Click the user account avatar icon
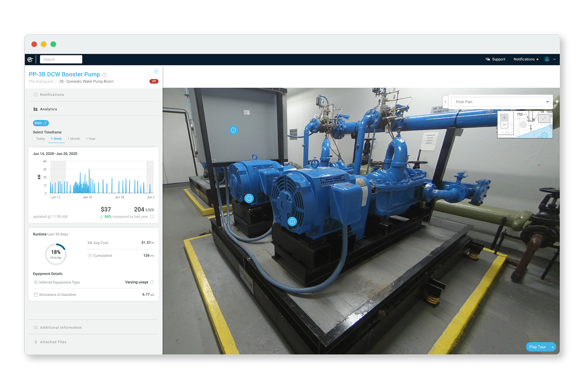 (547, 59)
